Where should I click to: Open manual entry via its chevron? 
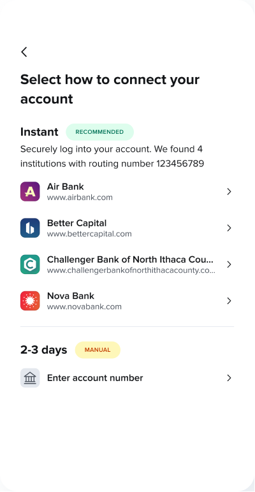(229, 378)
